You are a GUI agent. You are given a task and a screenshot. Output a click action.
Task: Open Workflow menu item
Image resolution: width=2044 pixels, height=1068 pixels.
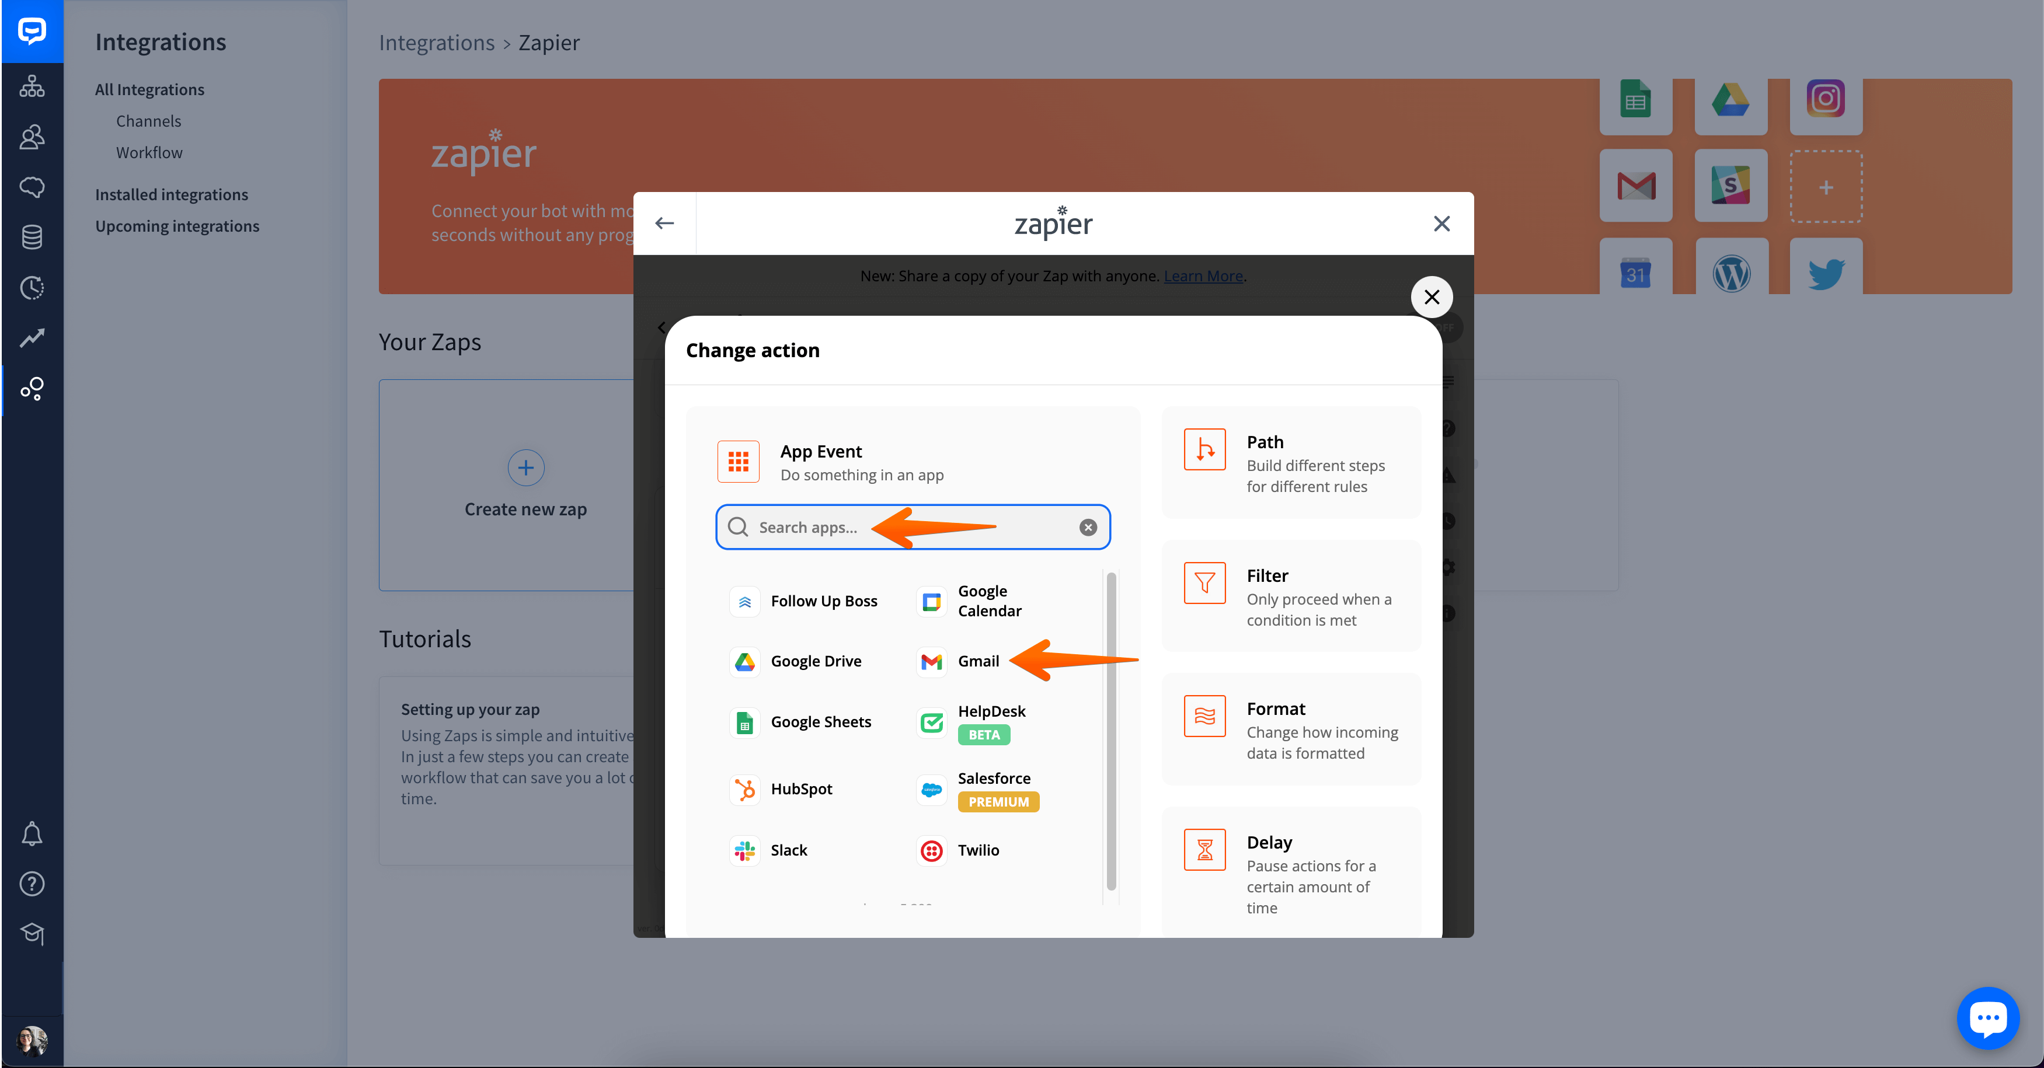click(x=149, y=152)
